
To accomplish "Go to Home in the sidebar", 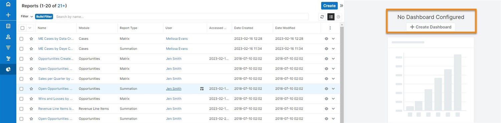I will click(8, 4).
